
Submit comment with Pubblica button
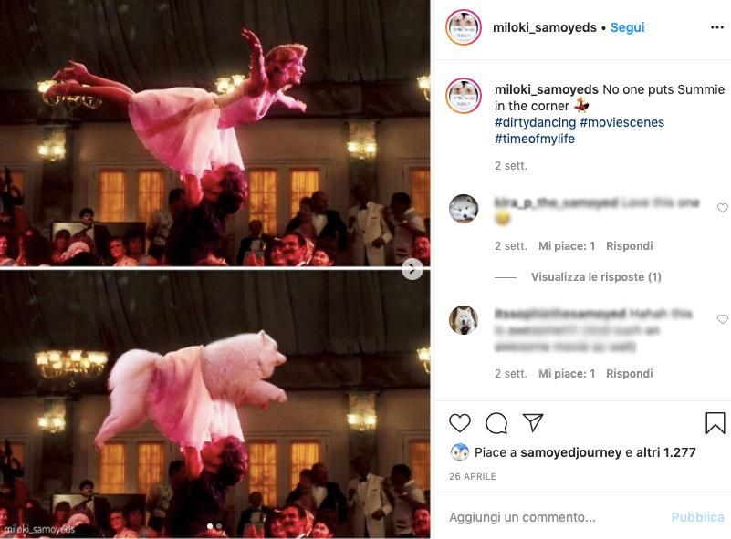click(697, 517)
